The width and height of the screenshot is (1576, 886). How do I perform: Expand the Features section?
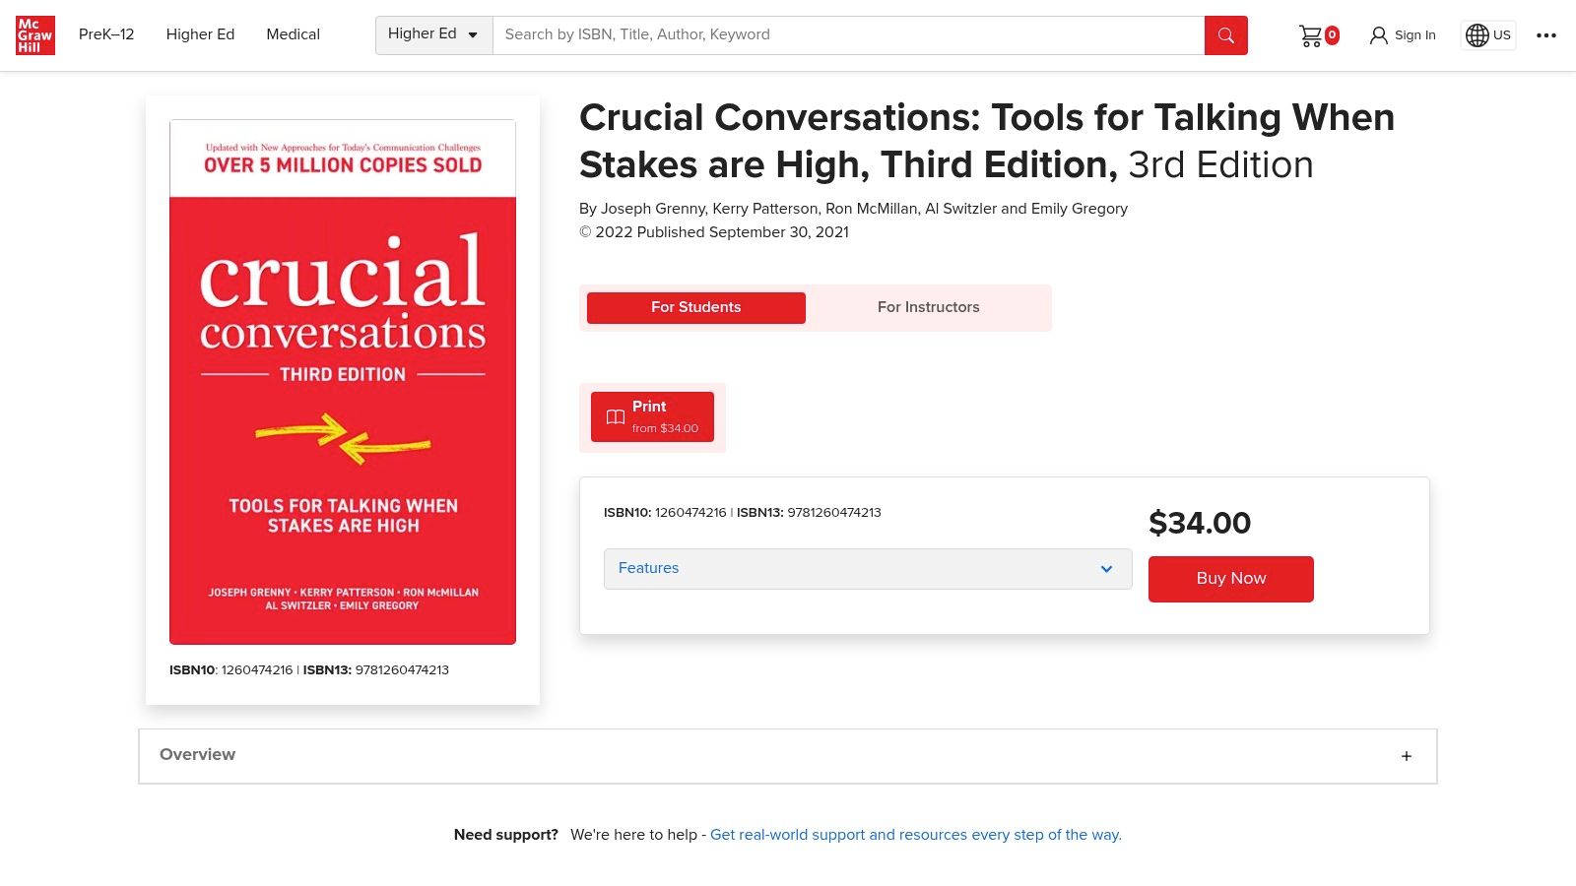point(867,568)
